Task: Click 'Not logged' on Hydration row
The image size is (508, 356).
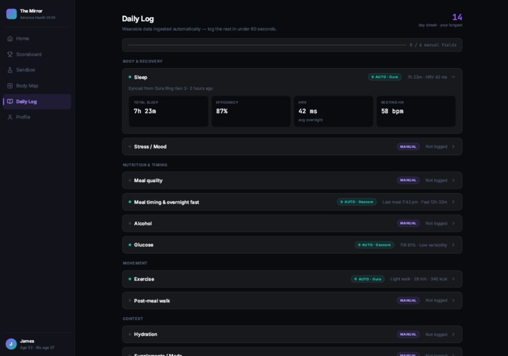Action: (x=436, y=335)
